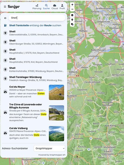Screen dimensions: 124x165
Task: Zoom out the map with minus button
Action: click(x=72, y=9)
